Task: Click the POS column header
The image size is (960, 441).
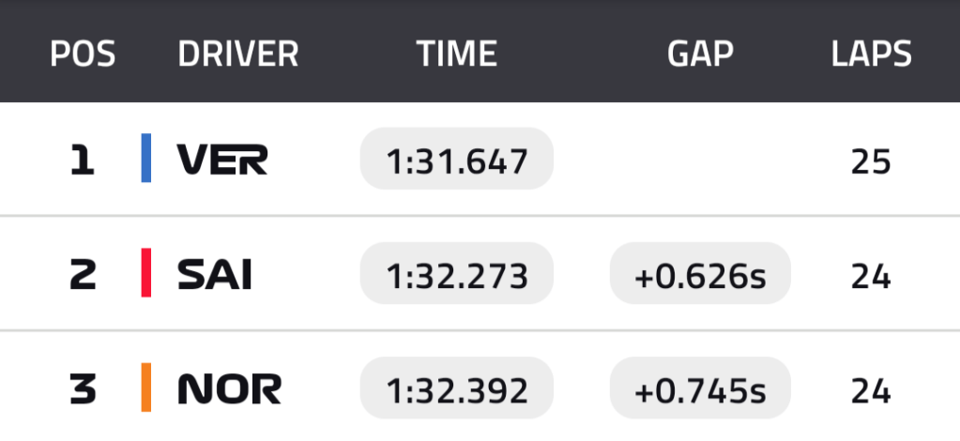Action: pyautogui.click(x=83, y=55)
